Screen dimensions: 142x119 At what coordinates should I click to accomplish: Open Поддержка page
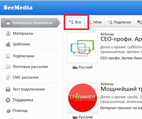click(23, 100)
